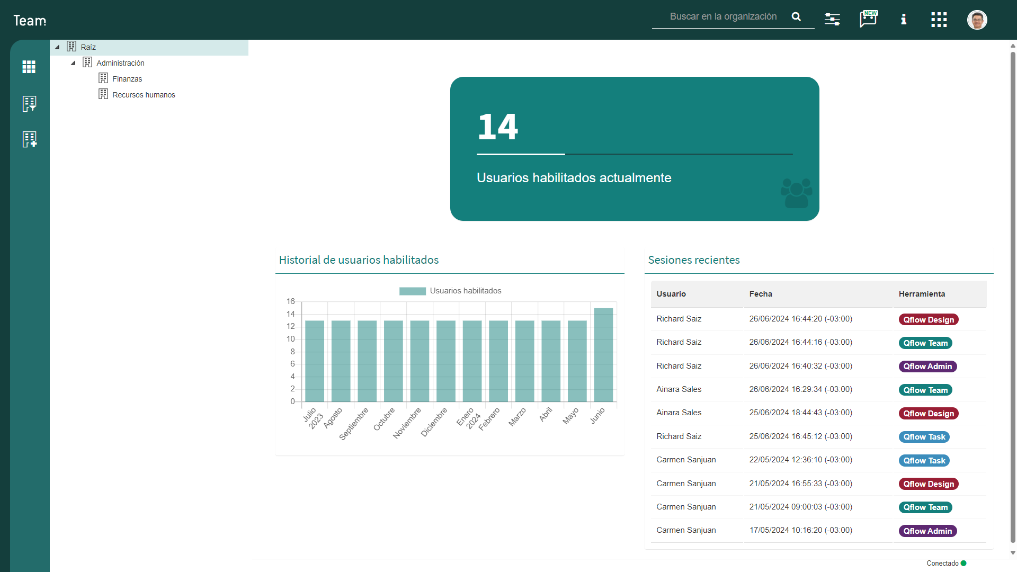This screenshot has height=572, width=1017.
Task: Click the date 26/06/2024 16:40:32 (-03:00)
Action: pyautogui.click(x=800, y=366)
